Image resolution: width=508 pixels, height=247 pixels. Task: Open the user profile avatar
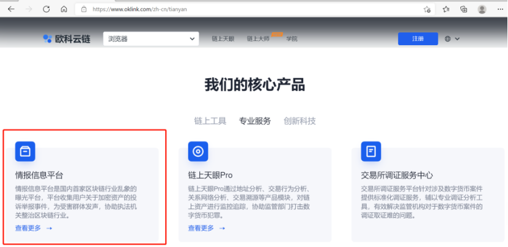click(482, 9)
